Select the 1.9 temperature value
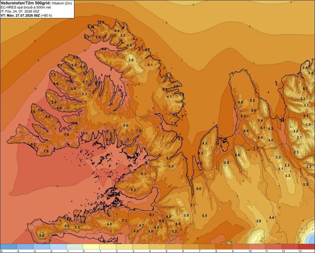 308,124
